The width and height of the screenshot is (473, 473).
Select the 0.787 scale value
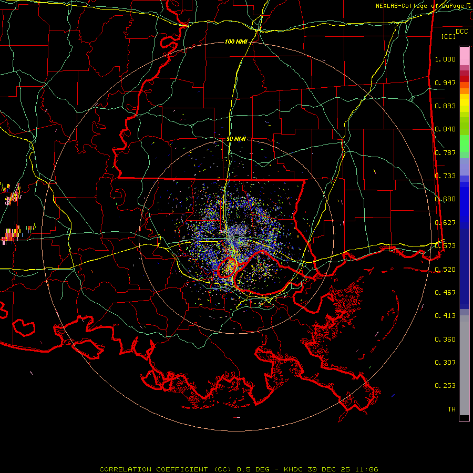[445, 152]
